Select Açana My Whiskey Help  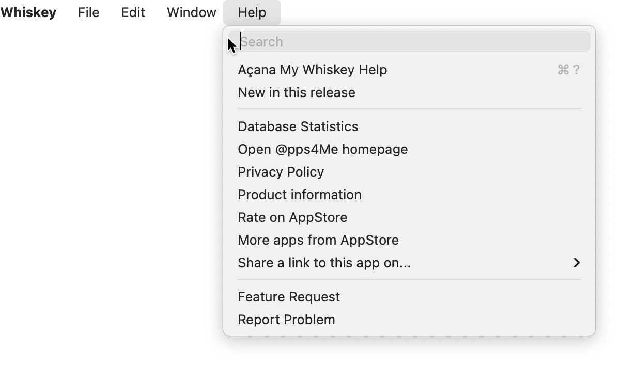[409, 70]
